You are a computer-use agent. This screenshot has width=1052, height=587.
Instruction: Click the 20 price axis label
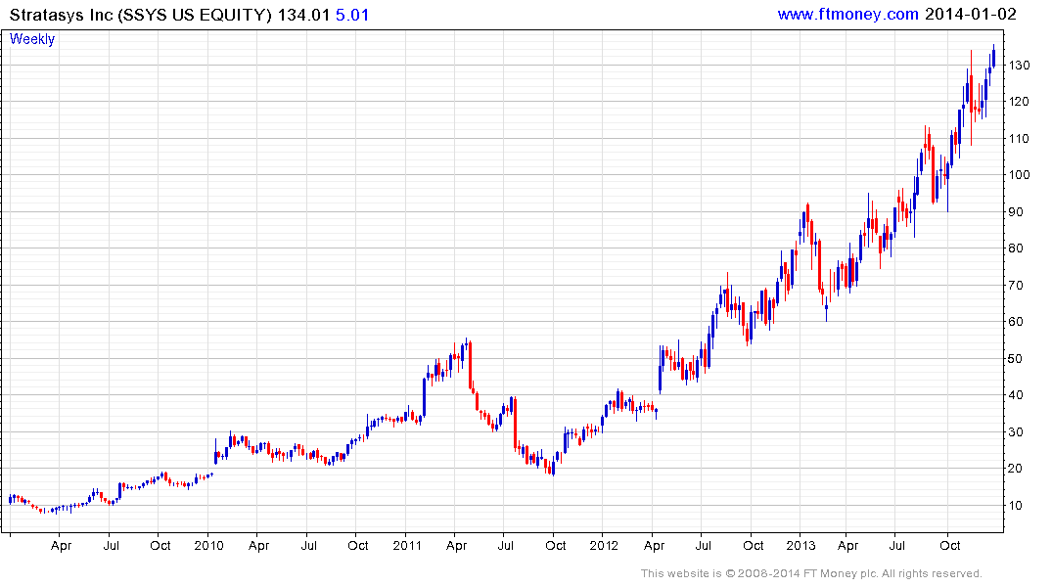1016,469
